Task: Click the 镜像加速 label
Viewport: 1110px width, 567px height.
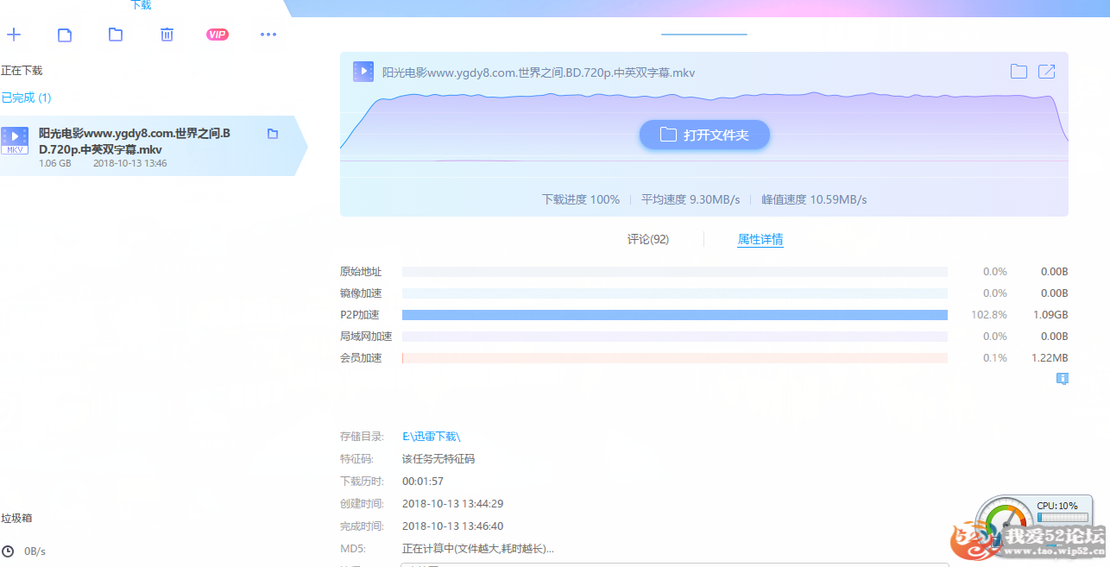Action: 361,293
